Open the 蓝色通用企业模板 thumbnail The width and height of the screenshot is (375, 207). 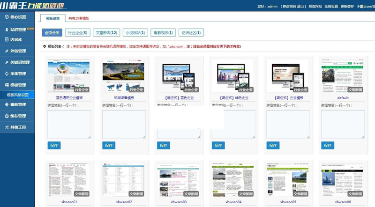click(68, 76)
